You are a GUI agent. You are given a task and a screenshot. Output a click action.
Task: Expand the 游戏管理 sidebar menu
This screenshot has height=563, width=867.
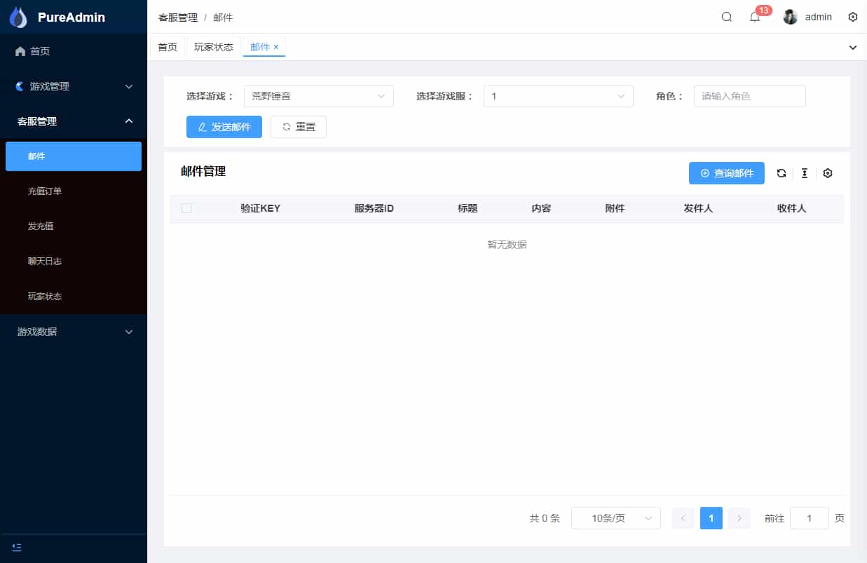coord(74,86)
